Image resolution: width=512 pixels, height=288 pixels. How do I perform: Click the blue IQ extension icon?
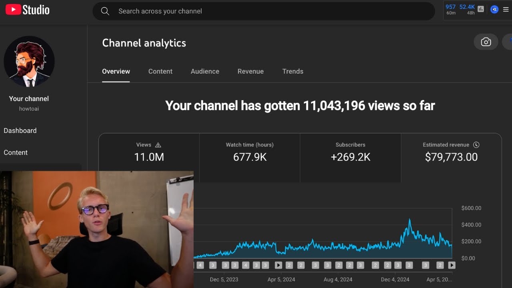pyautogui.click(x=494, y=9)
